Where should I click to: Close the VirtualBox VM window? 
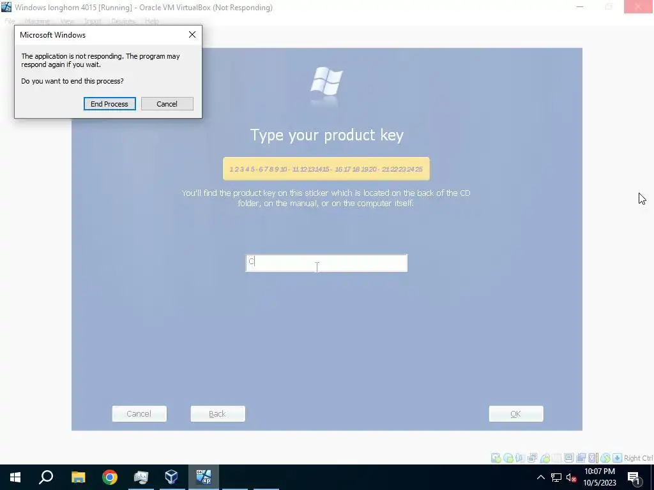(x=638, y=6)
